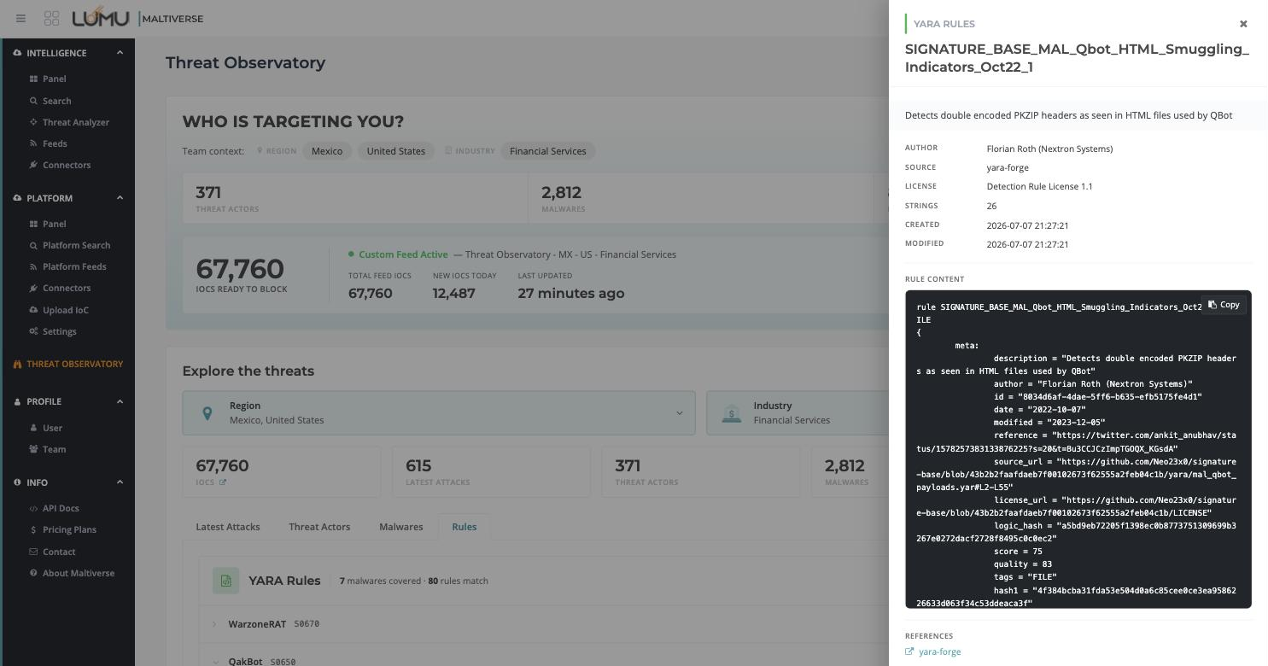This screenshot has height=666, width=1268.
Task: Open the hamburger menu icon
Action: tap(20, 18)
